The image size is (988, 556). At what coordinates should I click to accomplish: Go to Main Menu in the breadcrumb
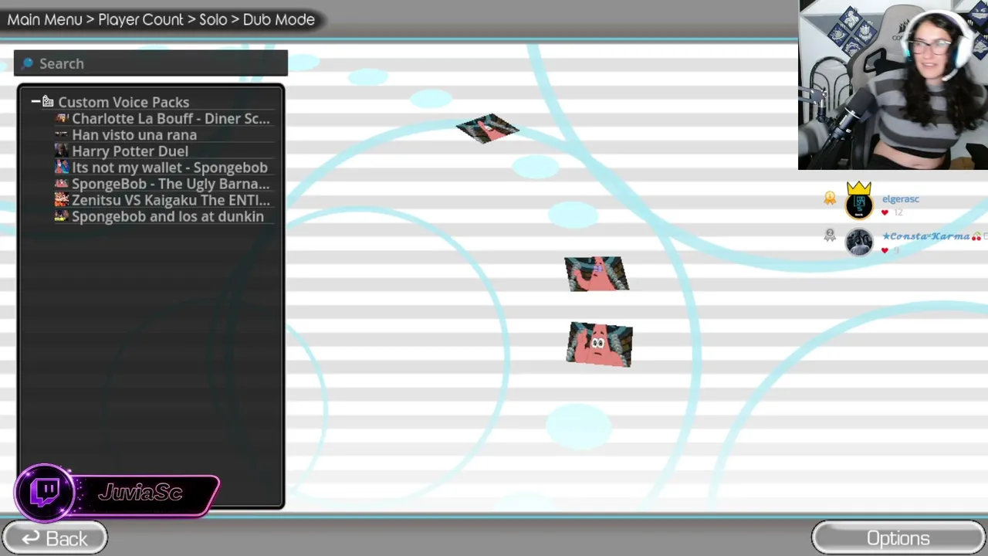point(45,19)
